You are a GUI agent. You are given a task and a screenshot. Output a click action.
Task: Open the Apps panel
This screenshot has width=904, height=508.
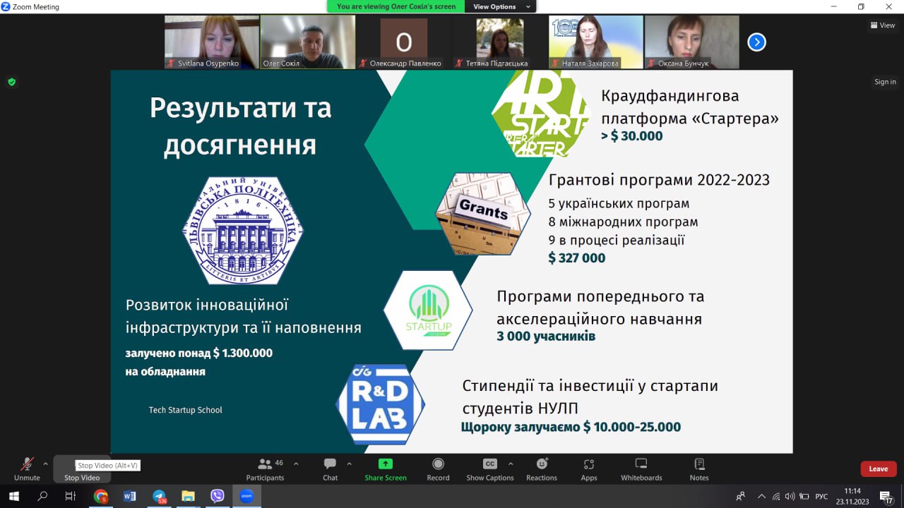pyautogui.click(x=588, y=468)
